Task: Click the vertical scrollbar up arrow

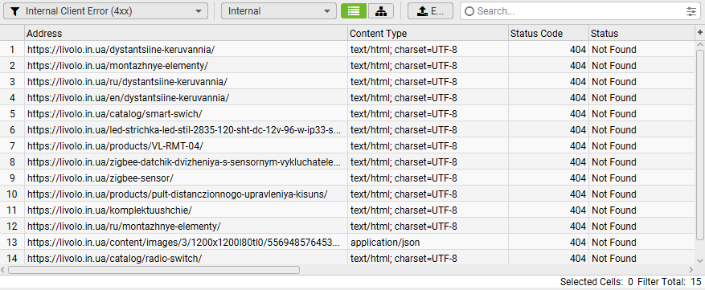Action: coord(700,45)
